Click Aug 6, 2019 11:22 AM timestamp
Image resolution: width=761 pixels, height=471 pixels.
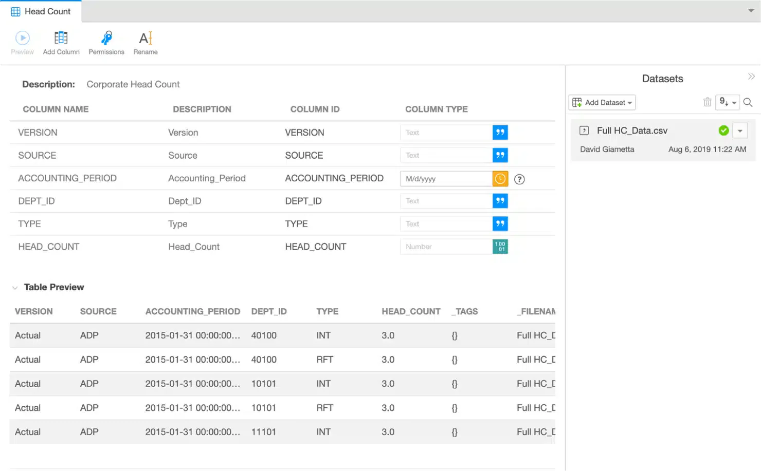(707, 149)
